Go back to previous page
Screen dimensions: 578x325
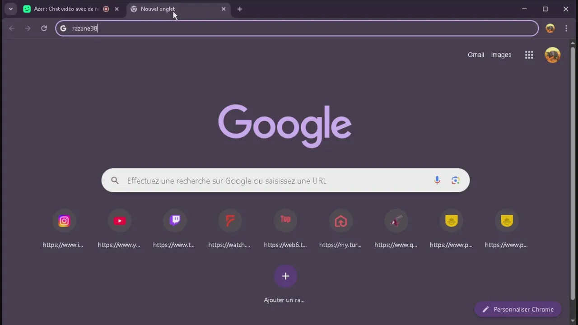[x=12, y=28]
